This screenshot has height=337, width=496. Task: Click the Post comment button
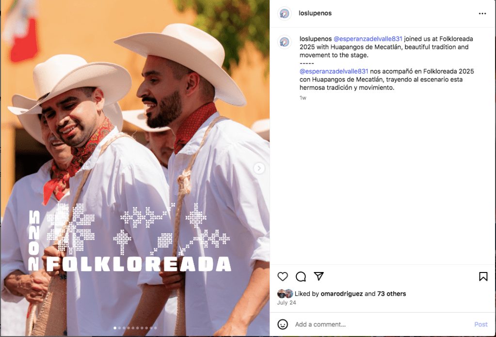481,324
